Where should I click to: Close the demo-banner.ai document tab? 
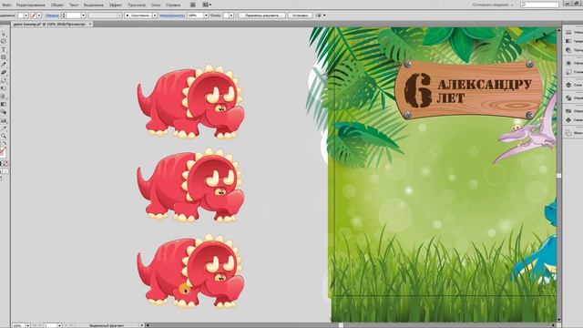pos(90,24)
